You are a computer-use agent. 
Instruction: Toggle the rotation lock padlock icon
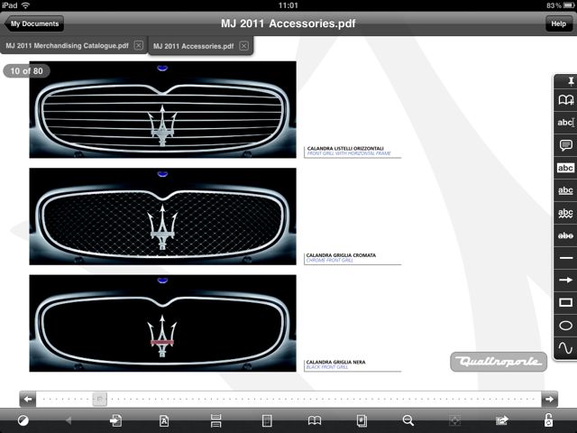(548, 420)
